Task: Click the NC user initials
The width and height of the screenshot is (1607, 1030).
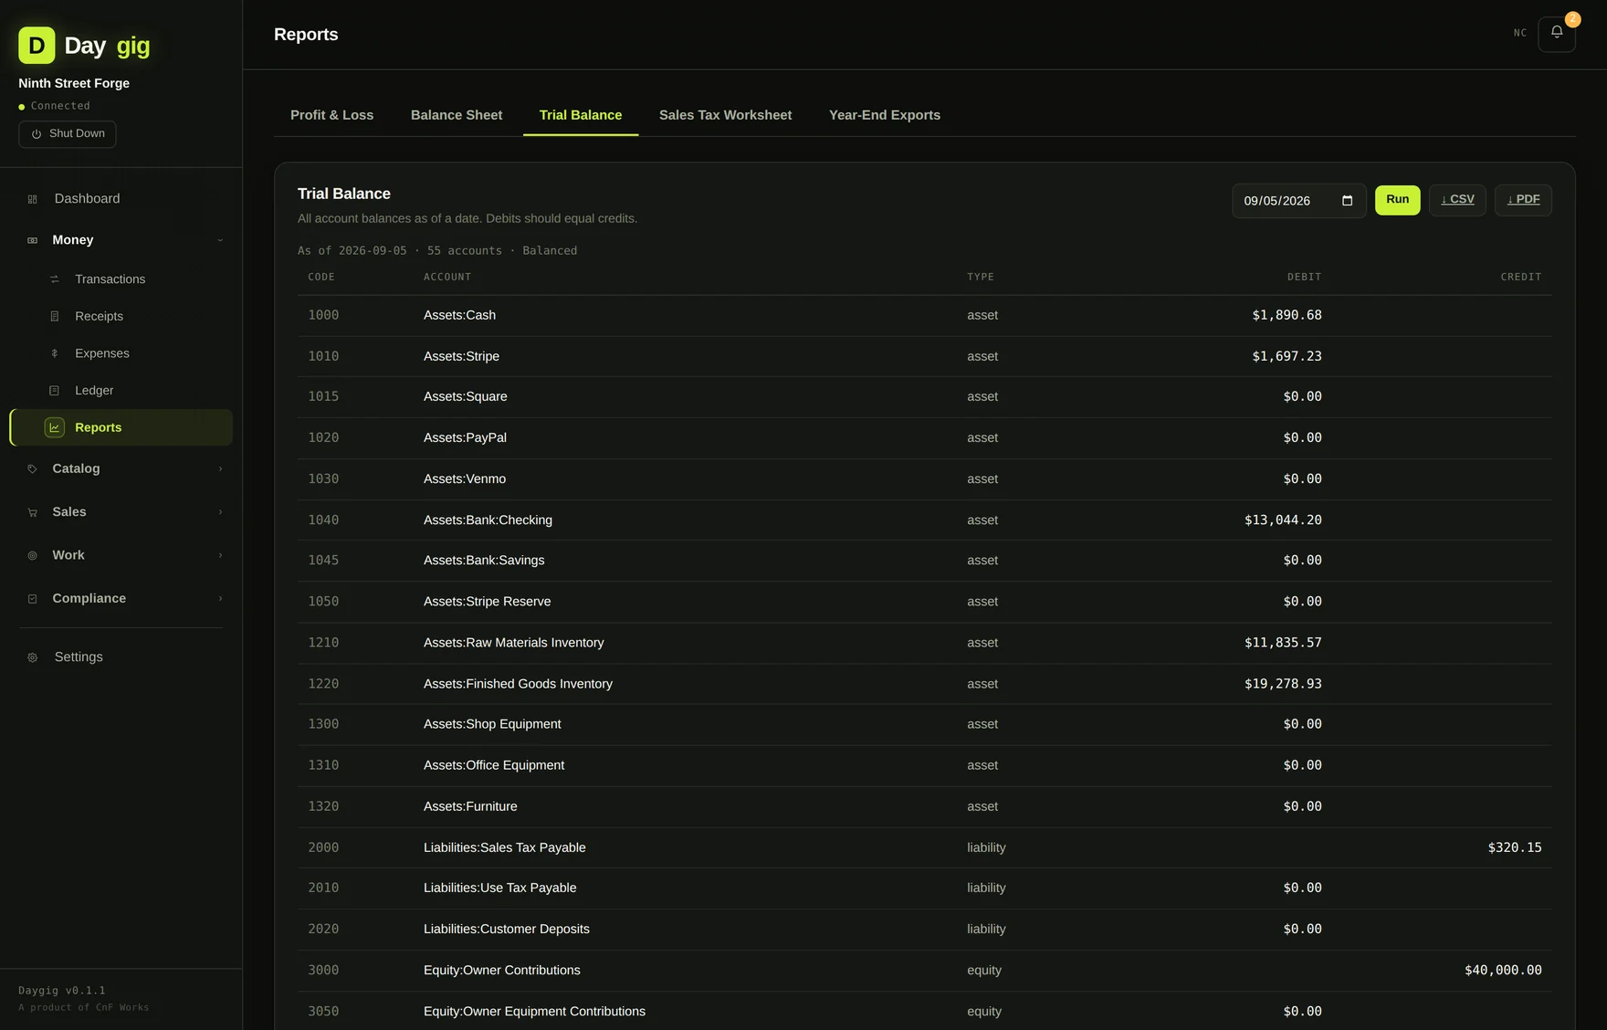Action: pos(1520,33)
